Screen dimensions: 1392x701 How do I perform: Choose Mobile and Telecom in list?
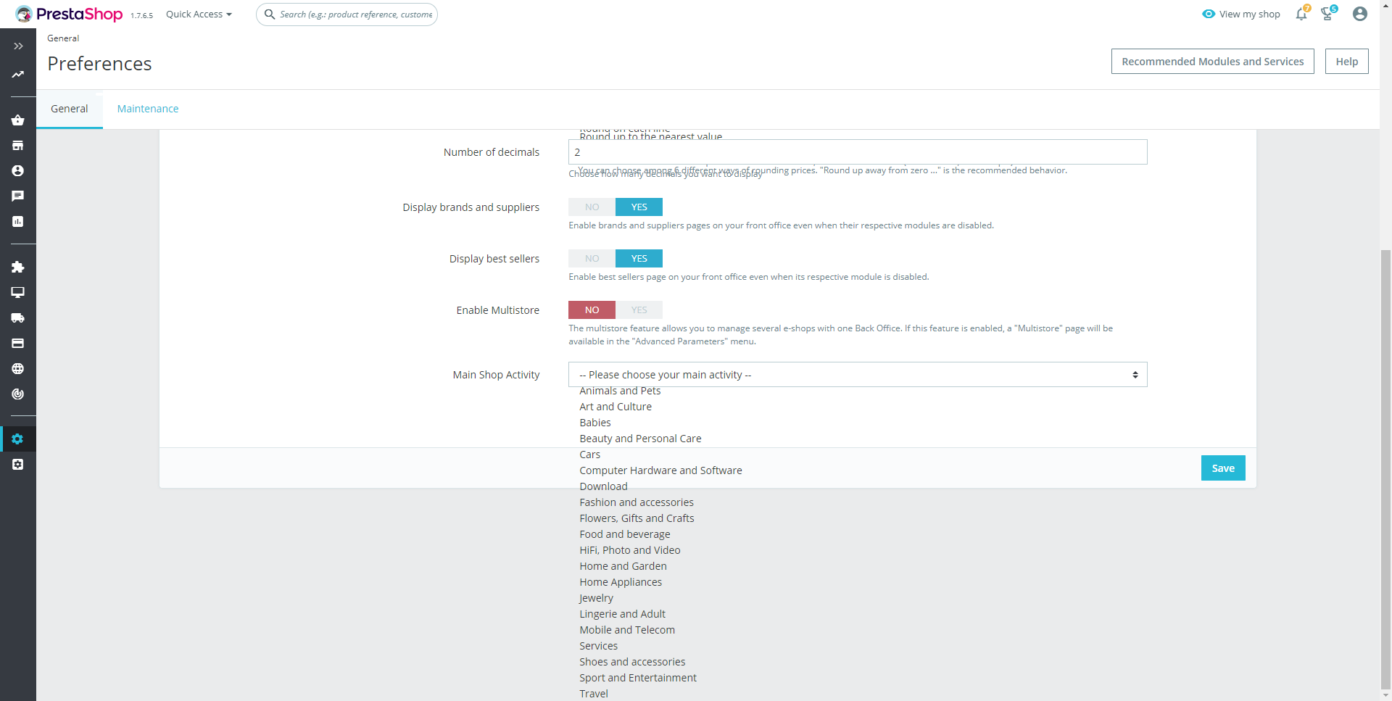tap(627, 630)
